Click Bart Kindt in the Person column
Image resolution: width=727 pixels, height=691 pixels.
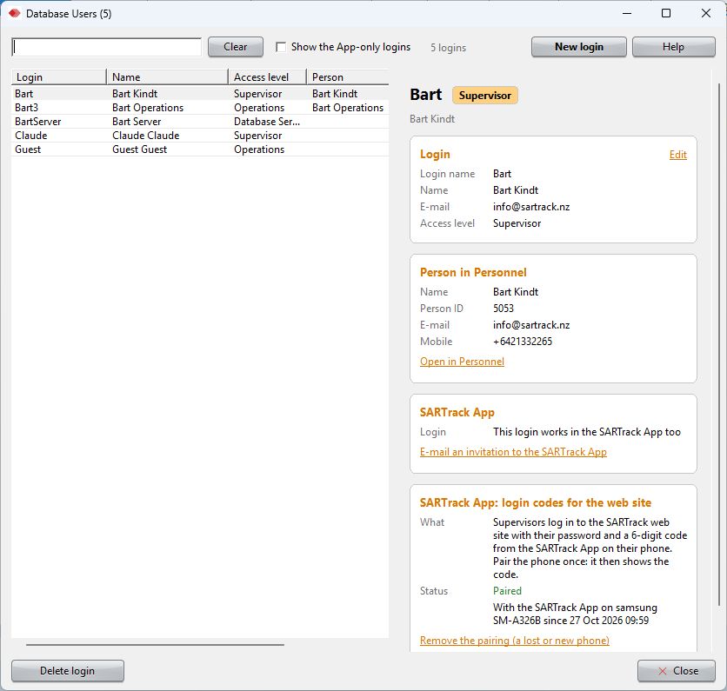click(335, 94)
